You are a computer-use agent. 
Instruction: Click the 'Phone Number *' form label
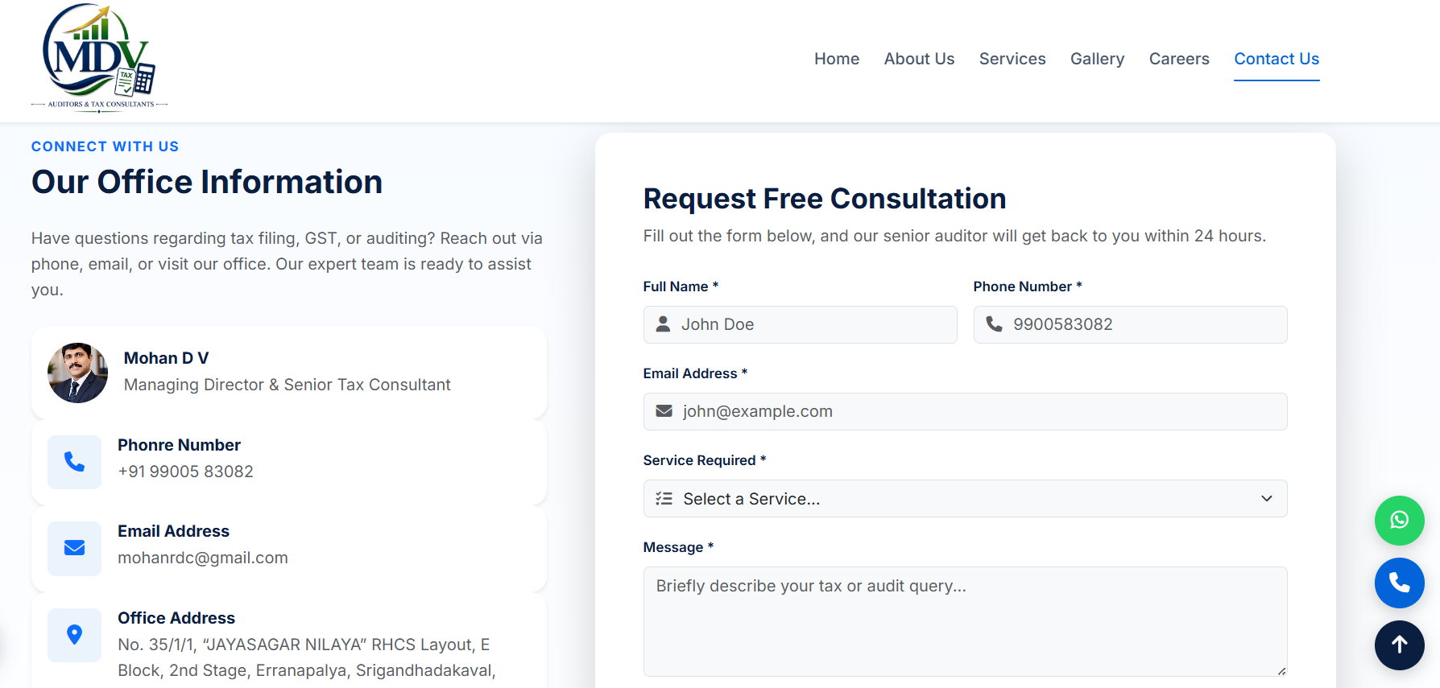(x=1028, y=286)
